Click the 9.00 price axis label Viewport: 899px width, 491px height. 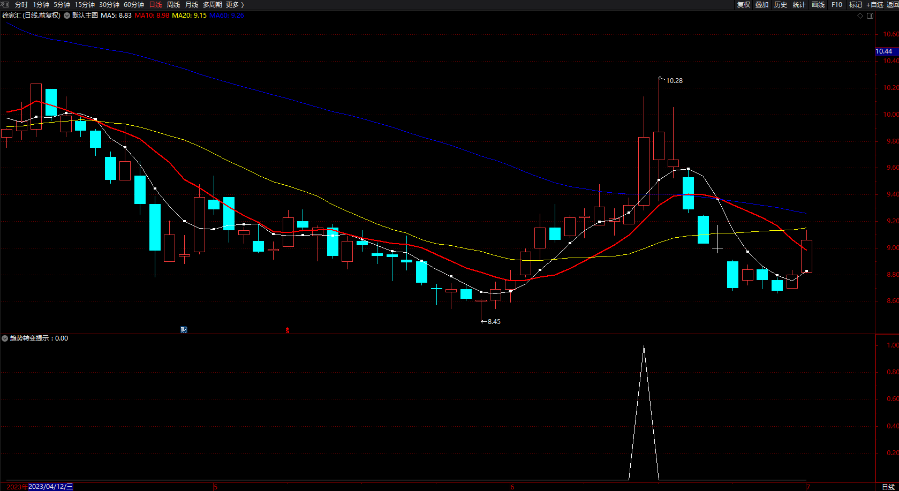pyautogui.click(x=892, y=248)
